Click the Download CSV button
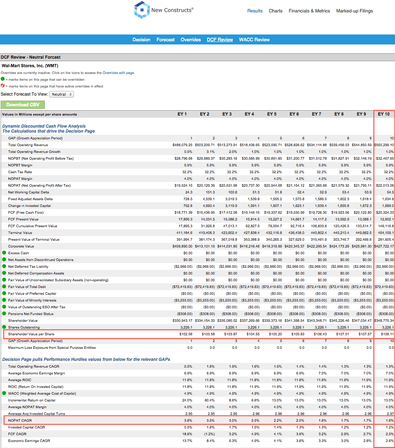 [x=23, y=105]
